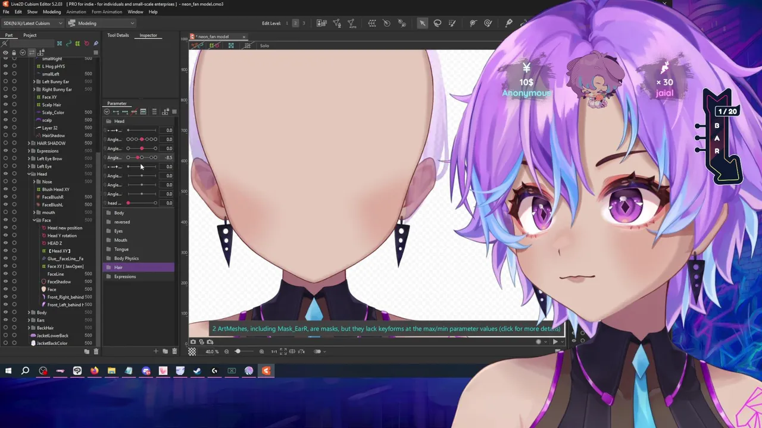Adjust the Angle slider showing -8.5
762x428 pixels.
point(142,158)
